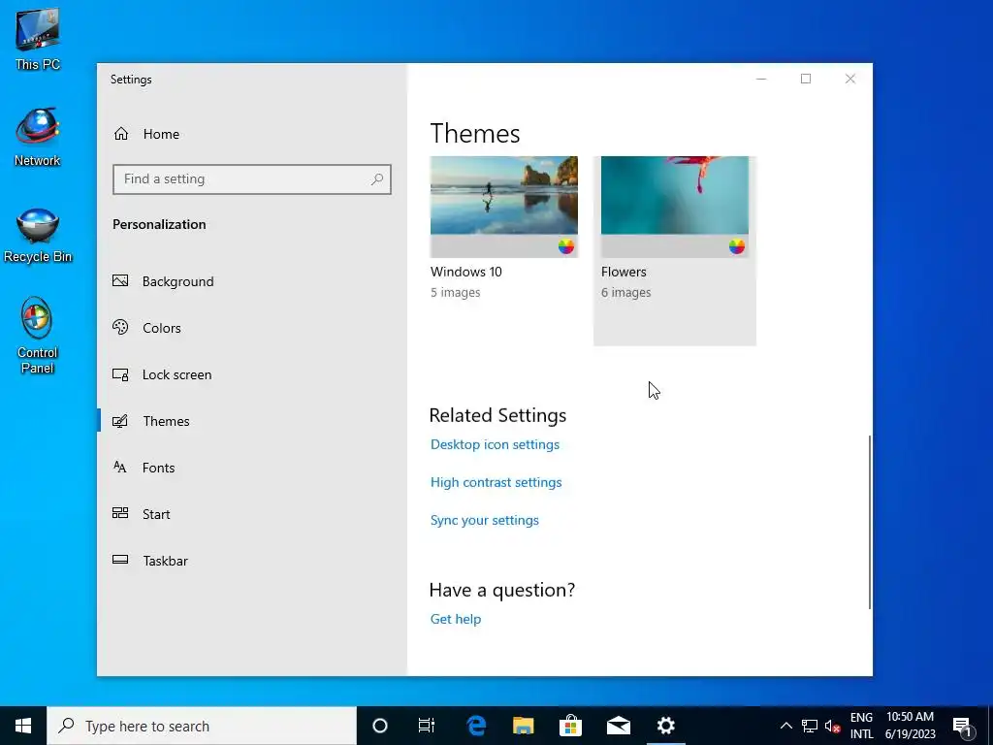The image size is (993, 745).
Task: Open the Windows Start menu
Action: coord(23,726)
